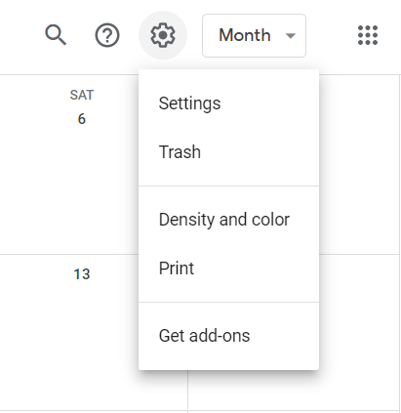Open Saturday the 6th day view
Screen dimensions: 401x413
[82, 119]
